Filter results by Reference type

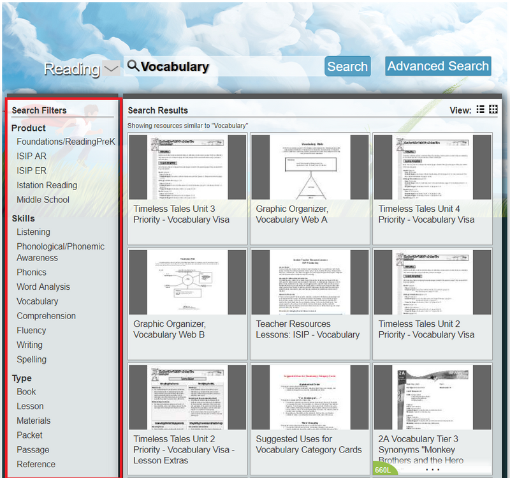(x=36, y=465)
